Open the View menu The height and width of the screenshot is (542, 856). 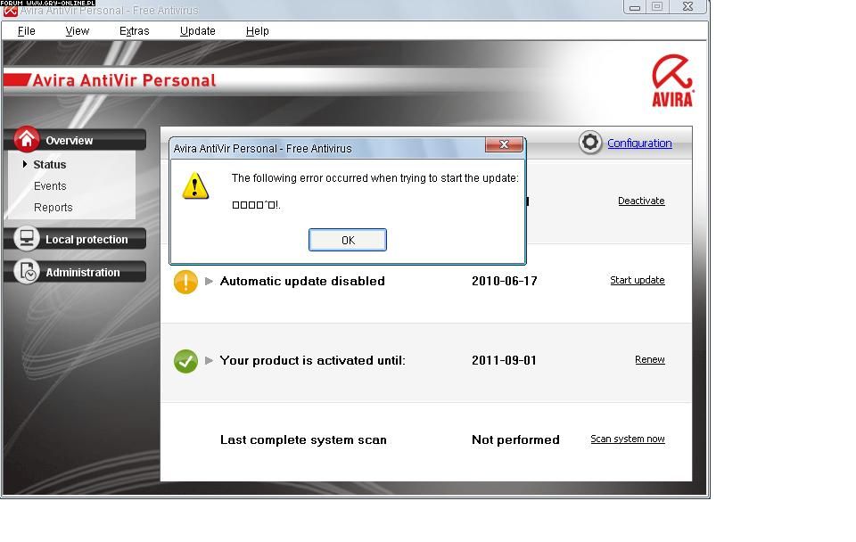(x=77, y=31)
